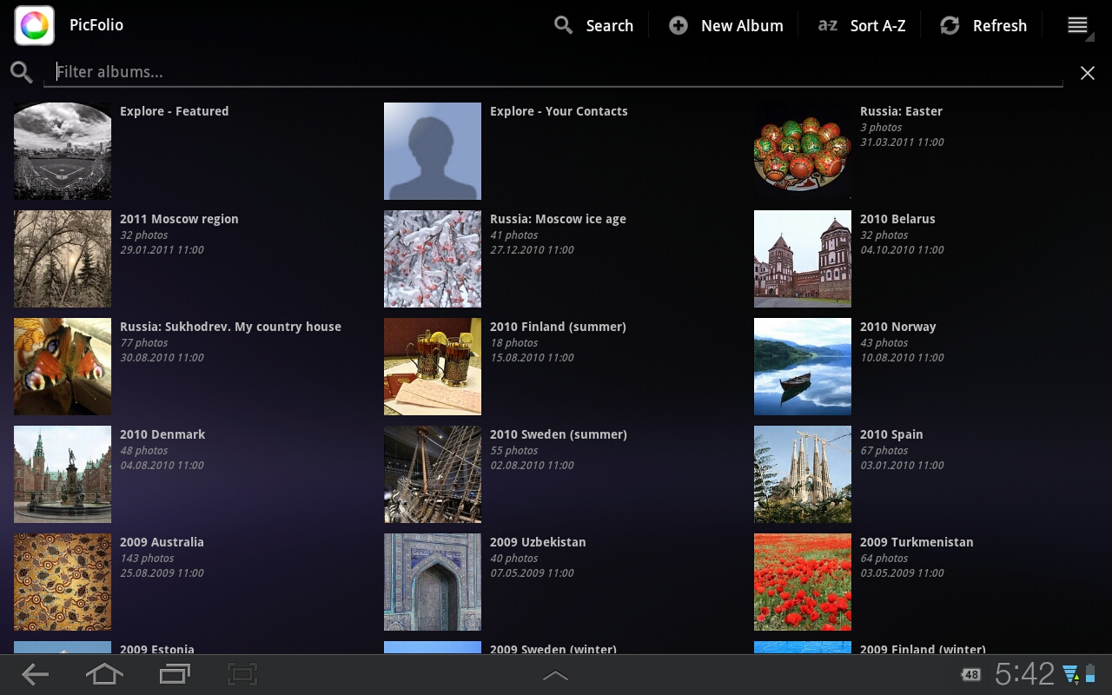1112x695 pixels.
Task: Select the 2009 Uzbekistan album title
Action: 538,542
